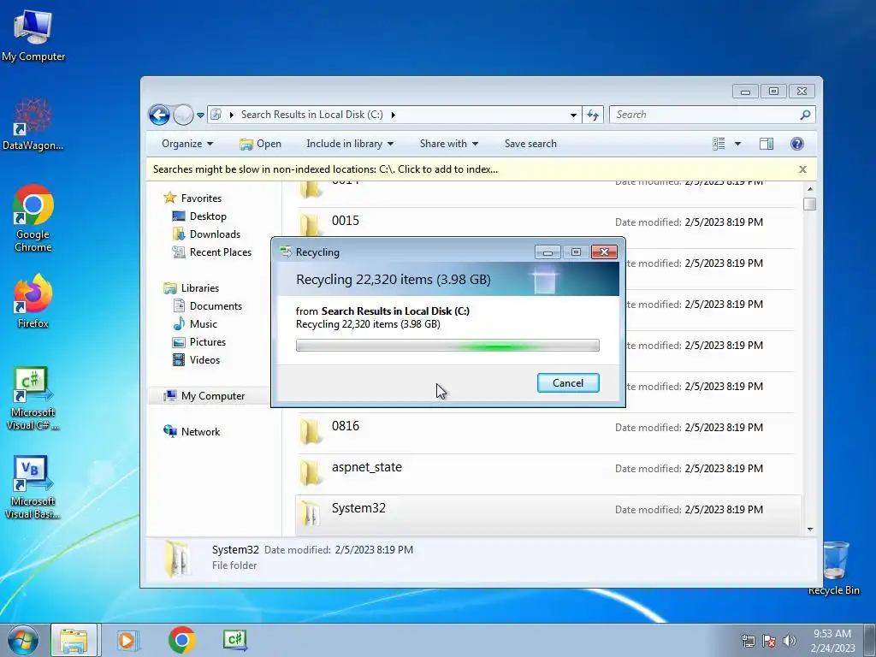Open Microsoft Visual Basic desktop shortcut
The width and height of the screenshot is (876, 657).
(33, 487)
